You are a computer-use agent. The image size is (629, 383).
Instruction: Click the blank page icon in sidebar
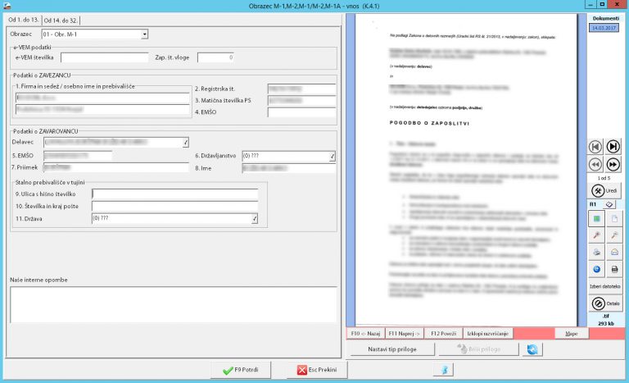[x=614, y=218]
